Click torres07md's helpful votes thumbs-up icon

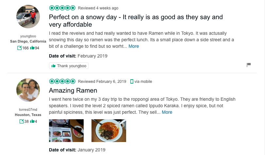[32, 121]
